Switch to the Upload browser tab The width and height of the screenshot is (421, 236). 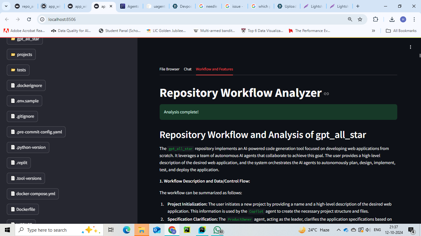pos(287,6)
